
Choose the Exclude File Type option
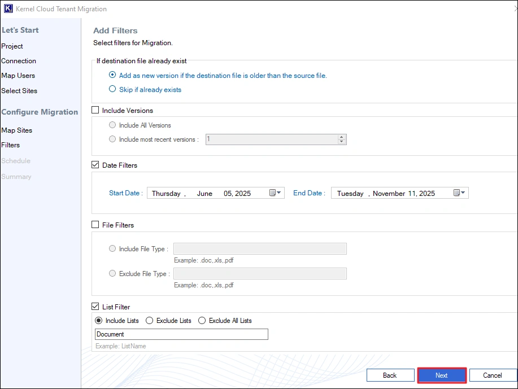click(112, 273)
